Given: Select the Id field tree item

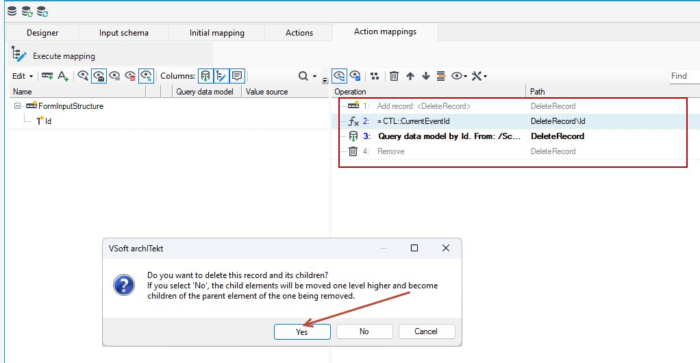Looking at the screenshot, I should pyautogui.click(x=48, y=121).
